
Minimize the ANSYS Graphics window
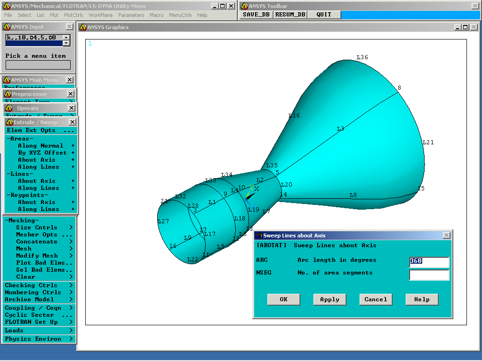pyautogui.click(x=458, y=27)
